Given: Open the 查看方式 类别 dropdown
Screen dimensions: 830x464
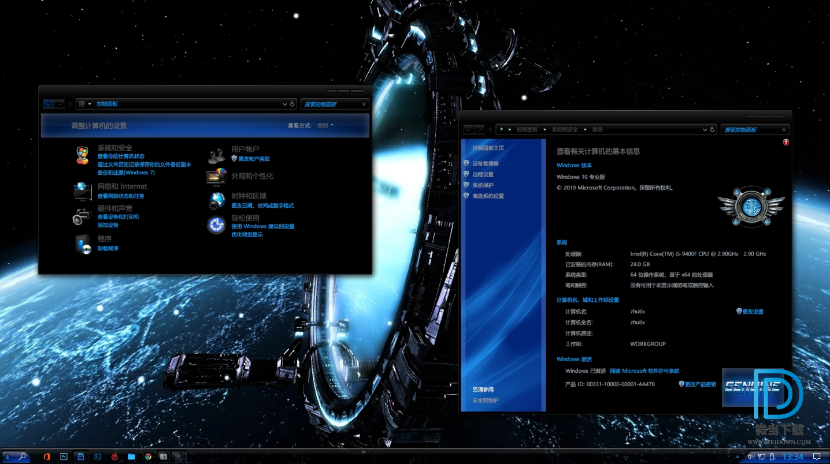Looking at the screenshot, I should point(325,125).
